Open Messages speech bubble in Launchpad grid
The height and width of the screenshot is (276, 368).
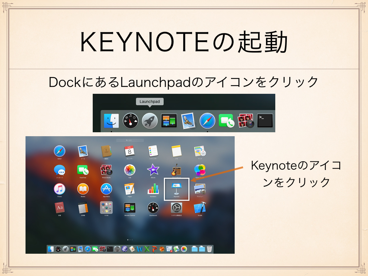[x=59, y=170]
